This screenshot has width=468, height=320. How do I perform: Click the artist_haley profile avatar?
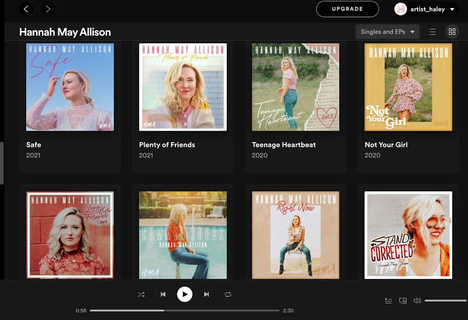tap(401, 9)
